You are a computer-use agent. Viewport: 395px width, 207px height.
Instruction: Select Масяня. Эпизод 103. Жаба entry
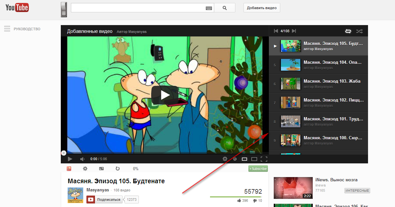point(319,84)
